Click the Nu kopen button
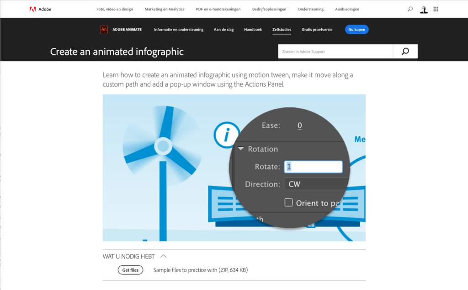 (x=356, y=30)
